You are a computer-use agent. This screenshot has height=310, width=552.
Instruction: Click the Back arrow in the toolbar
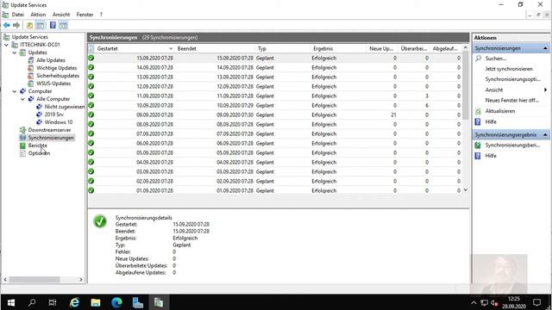[7, 25]
